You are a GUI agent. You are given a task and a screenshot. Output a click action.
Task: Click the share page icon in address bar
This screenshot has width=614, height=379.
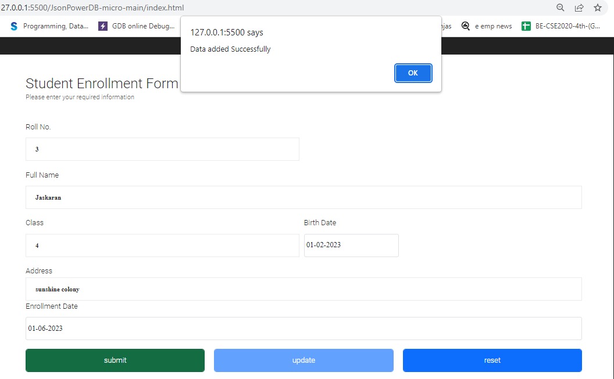click(579, 8)
